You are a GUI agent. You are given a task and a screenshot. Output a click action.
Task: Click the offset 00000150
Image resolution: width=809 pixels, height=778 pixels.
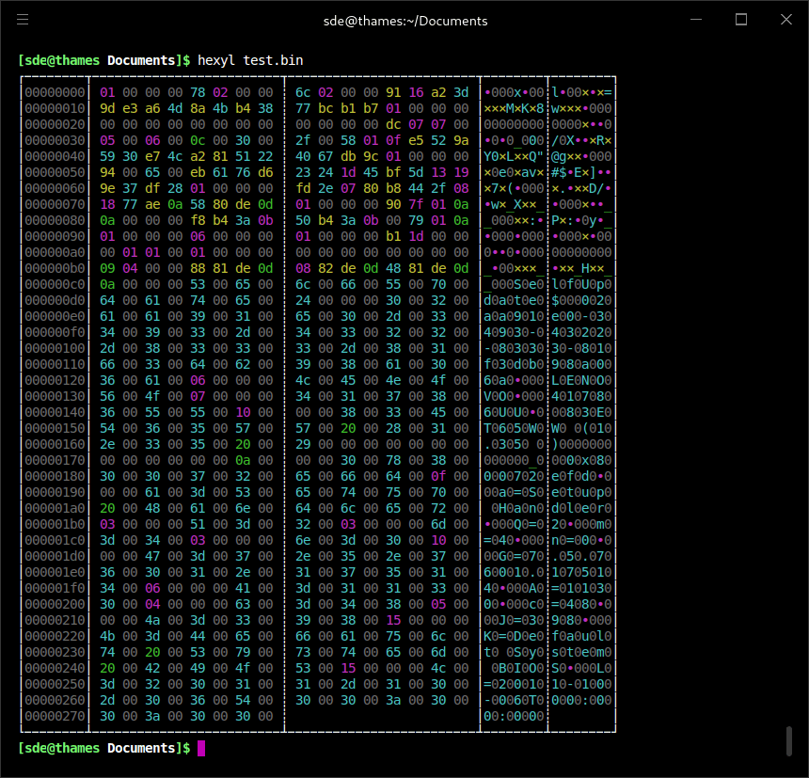tap(55, 428)
